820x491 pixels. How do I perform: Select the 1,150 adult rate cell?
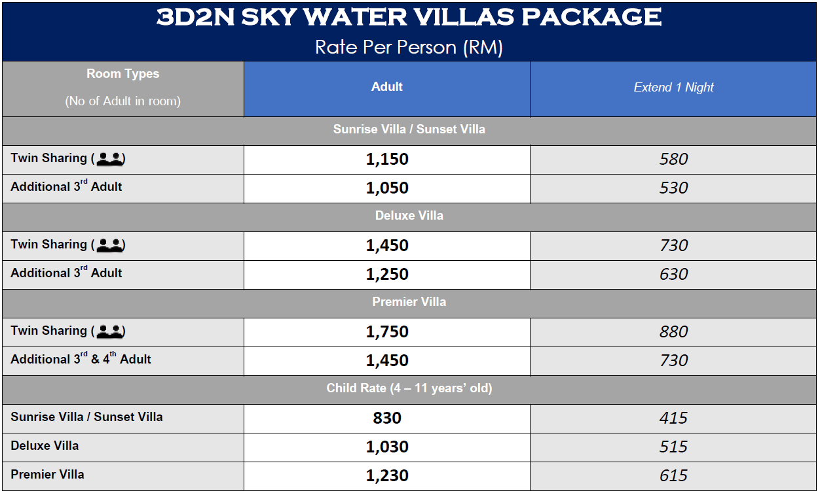(x=387, y=160)
